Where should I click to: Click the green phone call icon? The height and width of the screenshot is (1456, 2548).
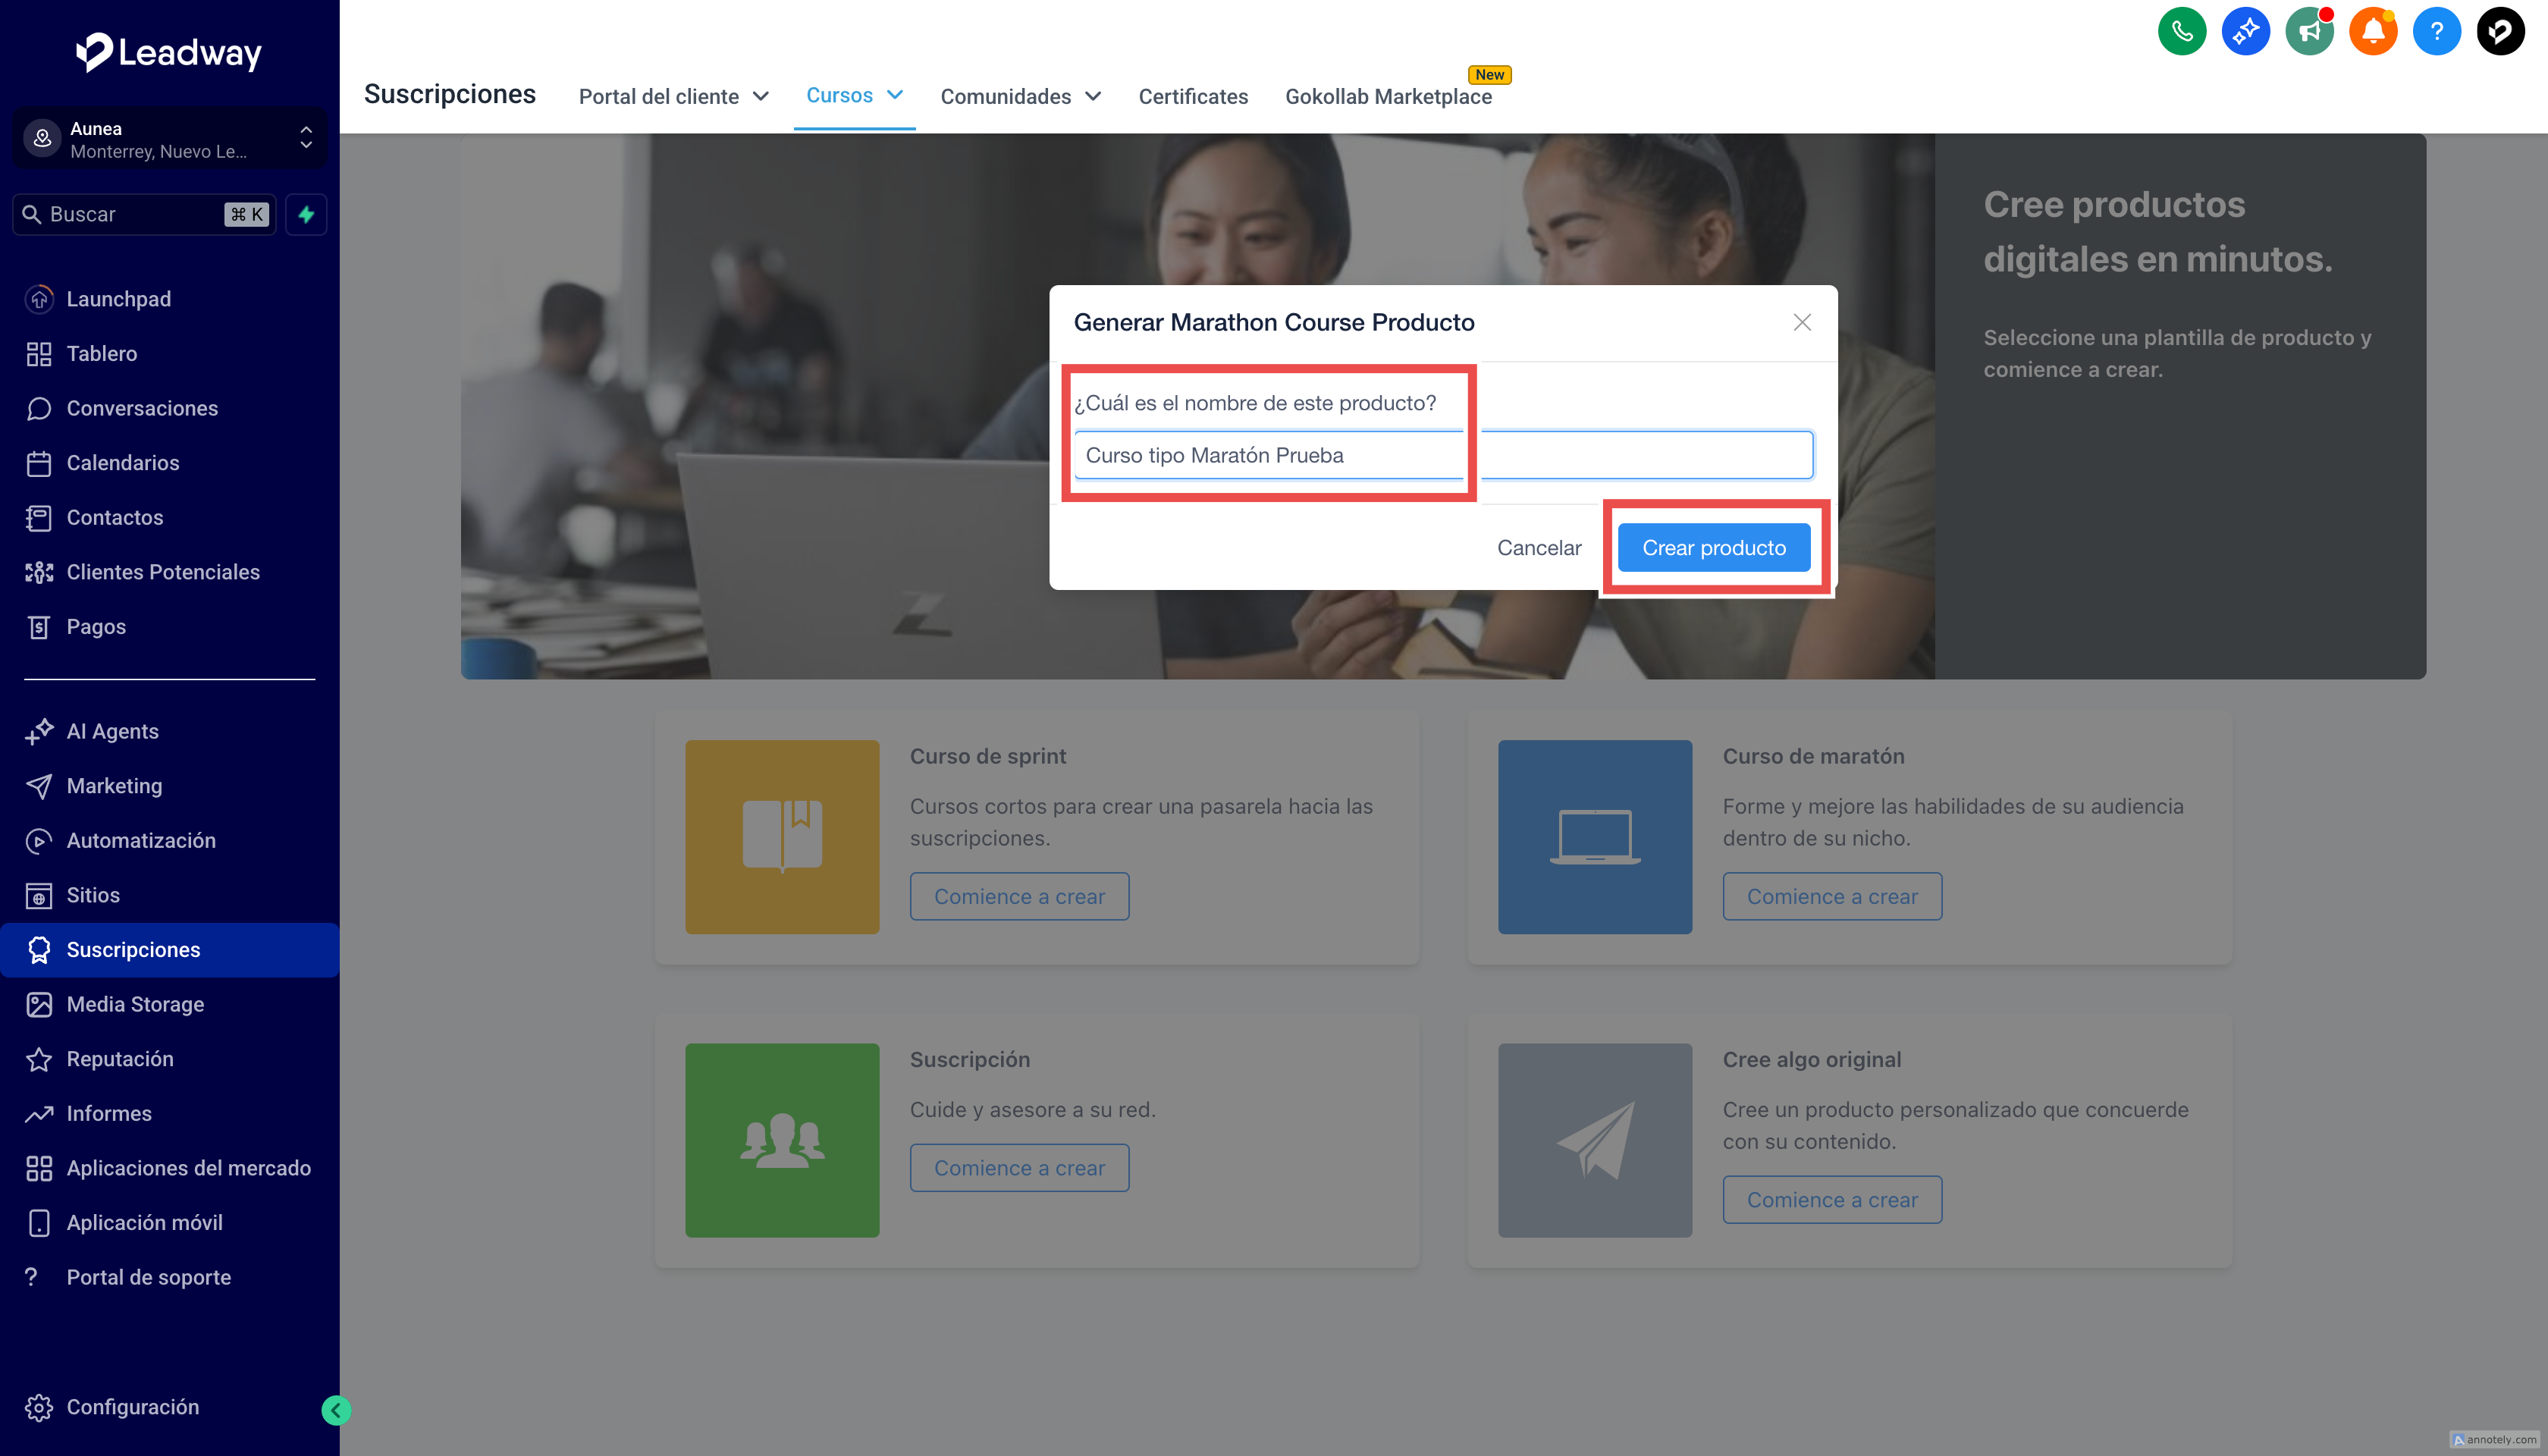(2181, 32)
